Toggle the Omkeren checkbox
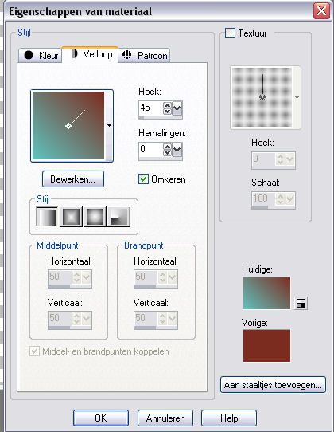 [x=143, y=179]
